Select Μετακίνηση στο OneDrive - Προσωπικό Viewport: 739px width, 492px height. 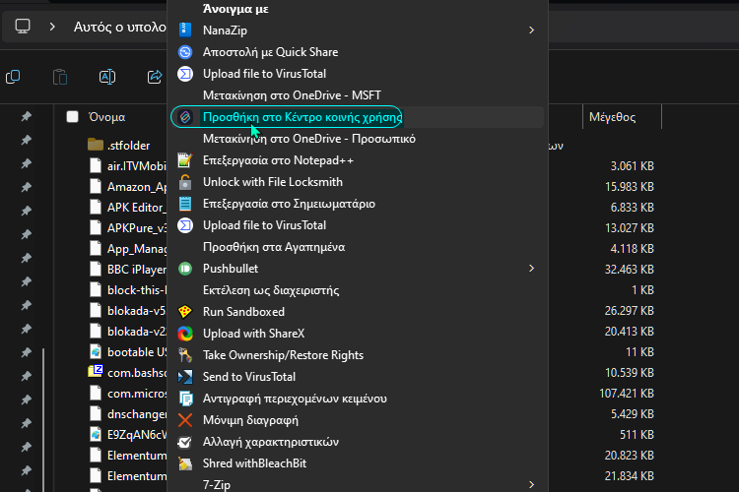309,139
